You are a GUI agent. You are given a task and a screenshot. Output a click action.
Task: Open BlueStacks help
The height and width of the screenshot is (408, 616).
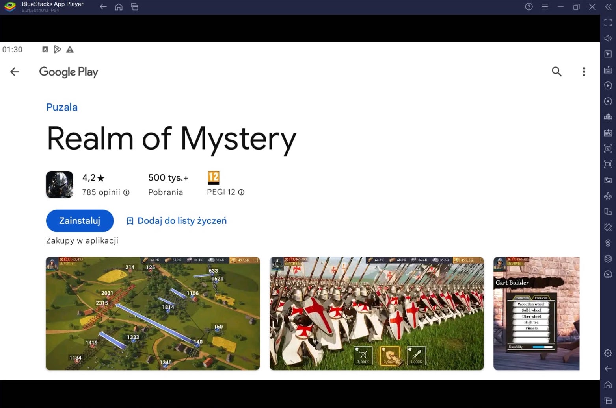pyautogui.click(x=529, y=7)
